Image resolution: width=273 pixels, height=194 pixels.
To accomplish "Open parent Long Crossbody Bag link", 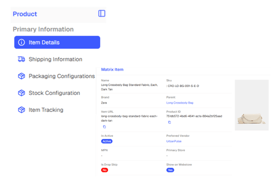I will pos(179,103).
